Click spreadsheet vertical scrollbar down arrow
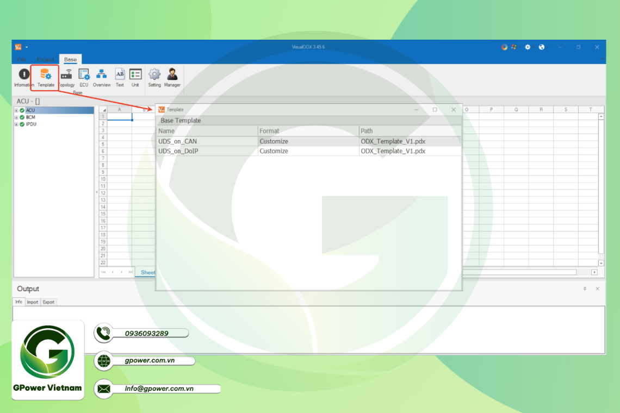This screenshot has height=413, width=620. pos(601,263)
